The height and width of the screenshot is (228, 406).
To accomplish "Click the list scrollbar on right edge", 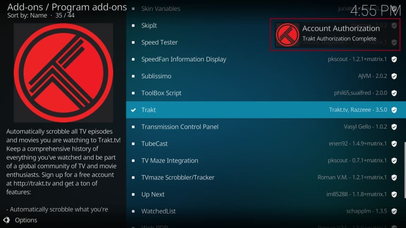I will click(405, 170).
